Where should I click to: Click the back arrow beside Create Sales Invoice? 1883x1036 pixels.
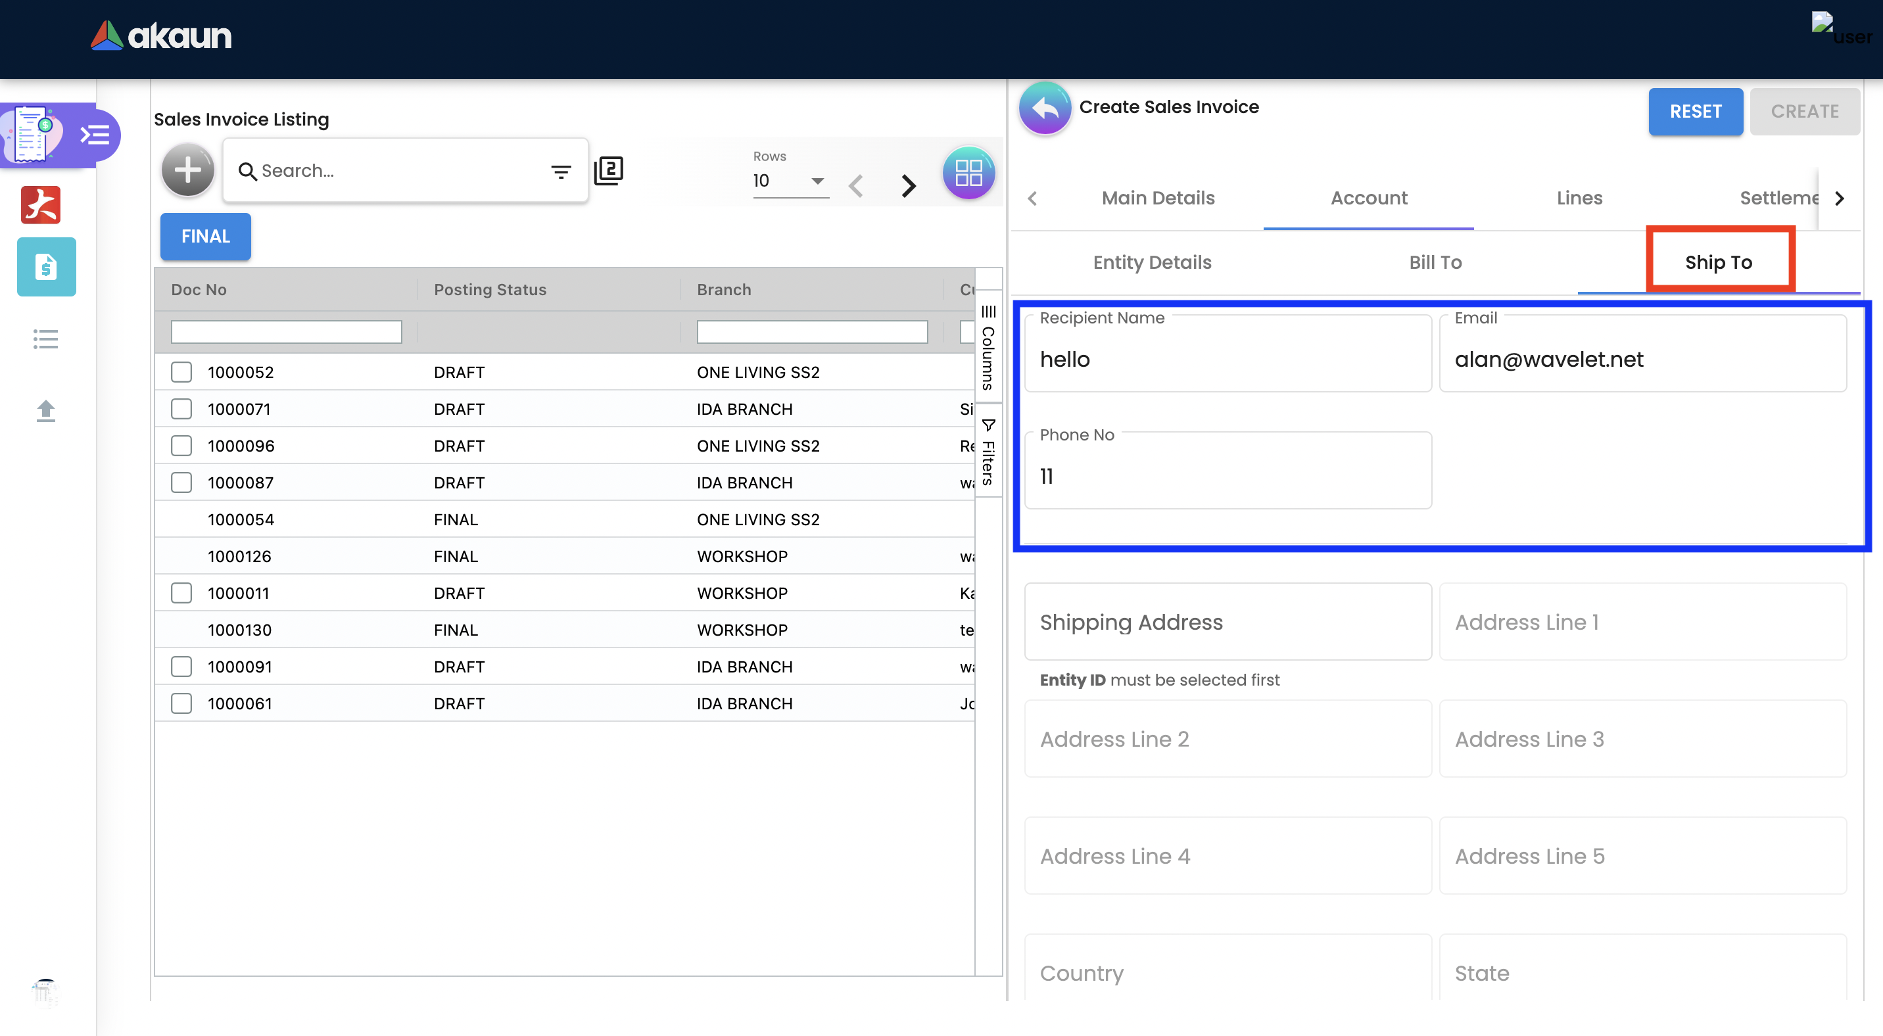click(1045, 108)
